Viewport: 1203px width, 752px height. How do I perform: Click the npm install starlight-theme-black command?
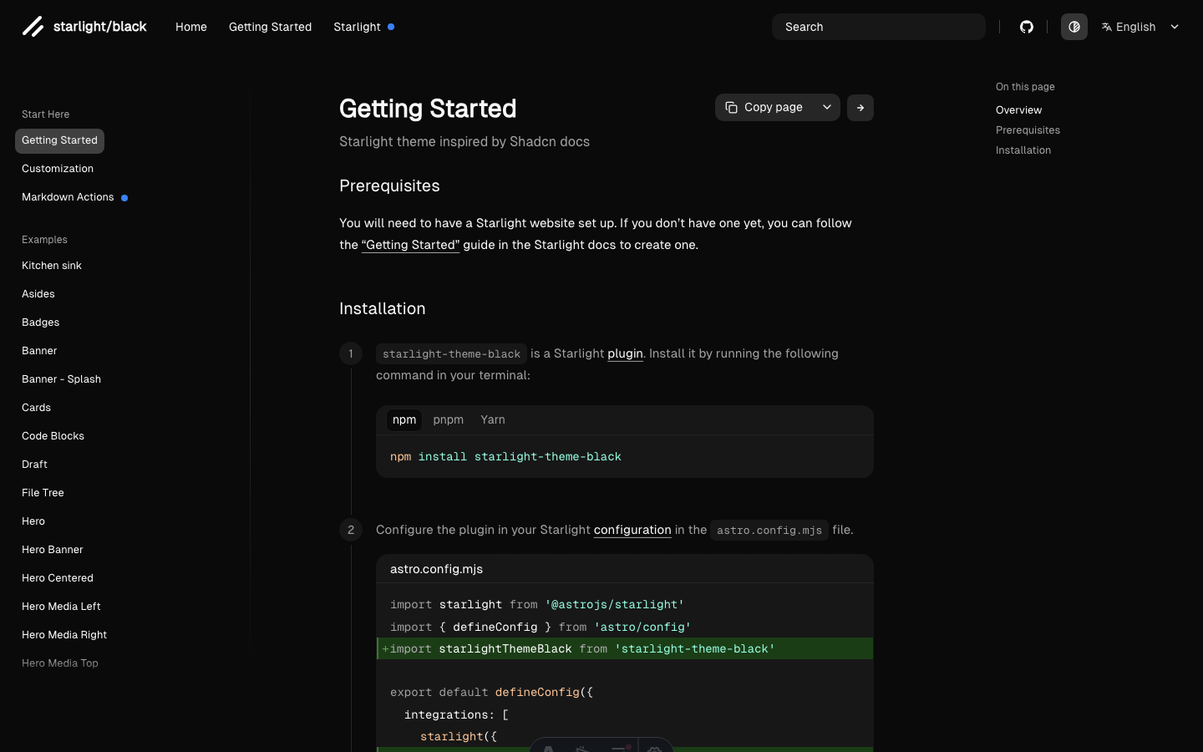(505, 457)
